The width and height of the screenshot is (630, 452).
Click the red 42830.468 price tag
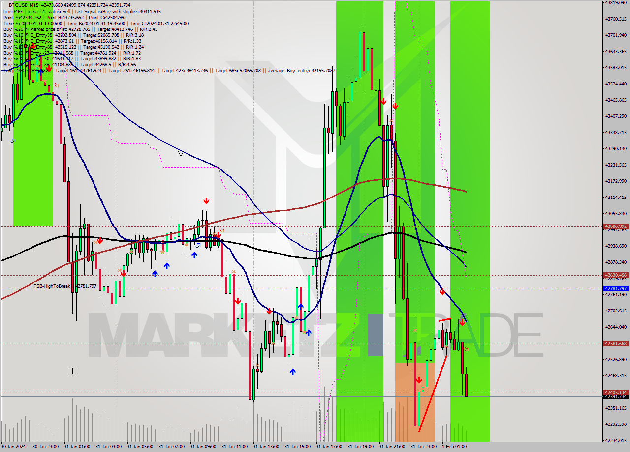pos(616,275)
